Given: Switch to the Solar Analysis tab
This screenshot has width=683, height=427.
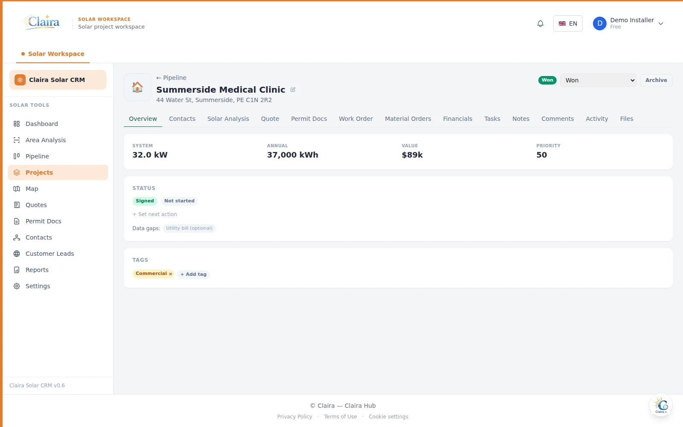Looking at the screenshot, I should [x=228, y=119].
